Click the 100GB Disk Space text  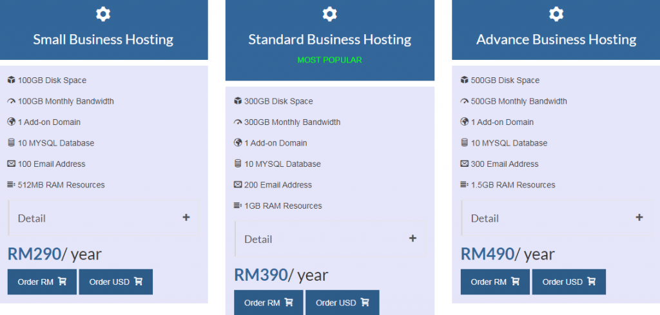(x=52, y=80)
